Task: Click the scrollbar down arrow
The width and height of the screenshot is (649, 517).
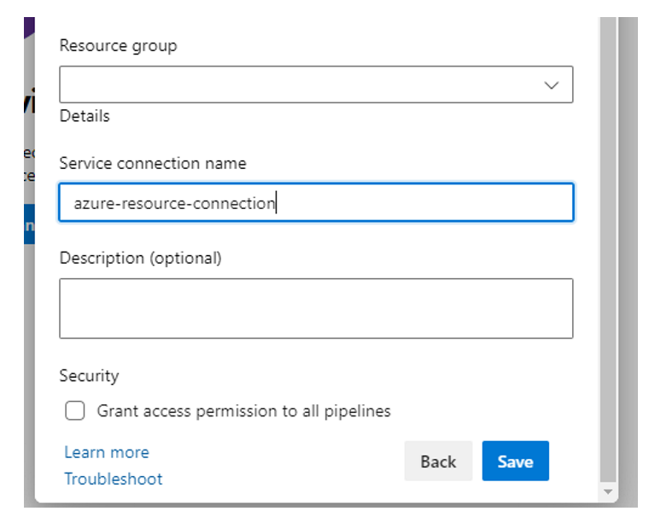Action: (608, 492)
